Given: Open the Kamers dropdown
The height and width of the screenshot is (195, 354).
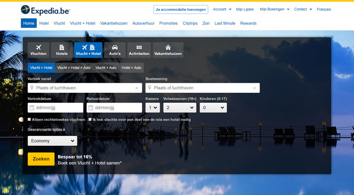Looking at the screenshot, I should (152, 108).
